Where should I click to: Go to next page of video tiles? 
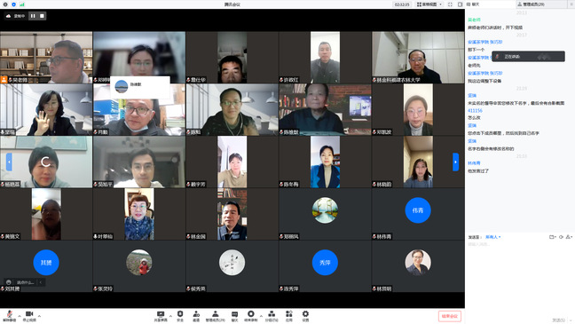click(455, 162)
